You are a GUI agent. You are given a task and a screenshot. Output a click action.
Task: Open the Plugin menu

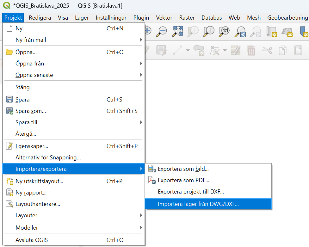141,18
